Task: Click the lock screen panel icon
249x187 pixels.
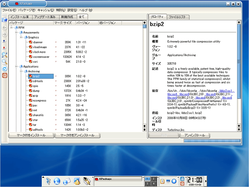Action: pos(182,179)
